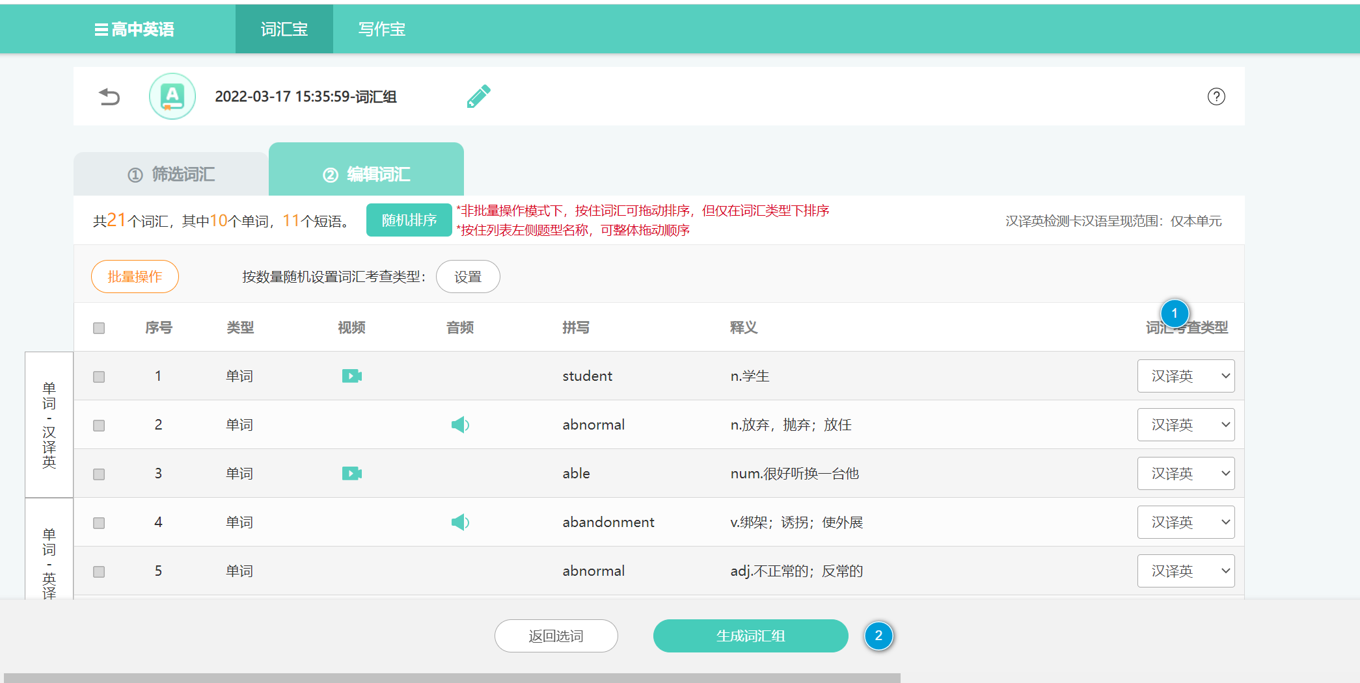Screen dimensions: 1360x683
Task: Go to step 1 筛选词汇 tab
Action: 171,174
